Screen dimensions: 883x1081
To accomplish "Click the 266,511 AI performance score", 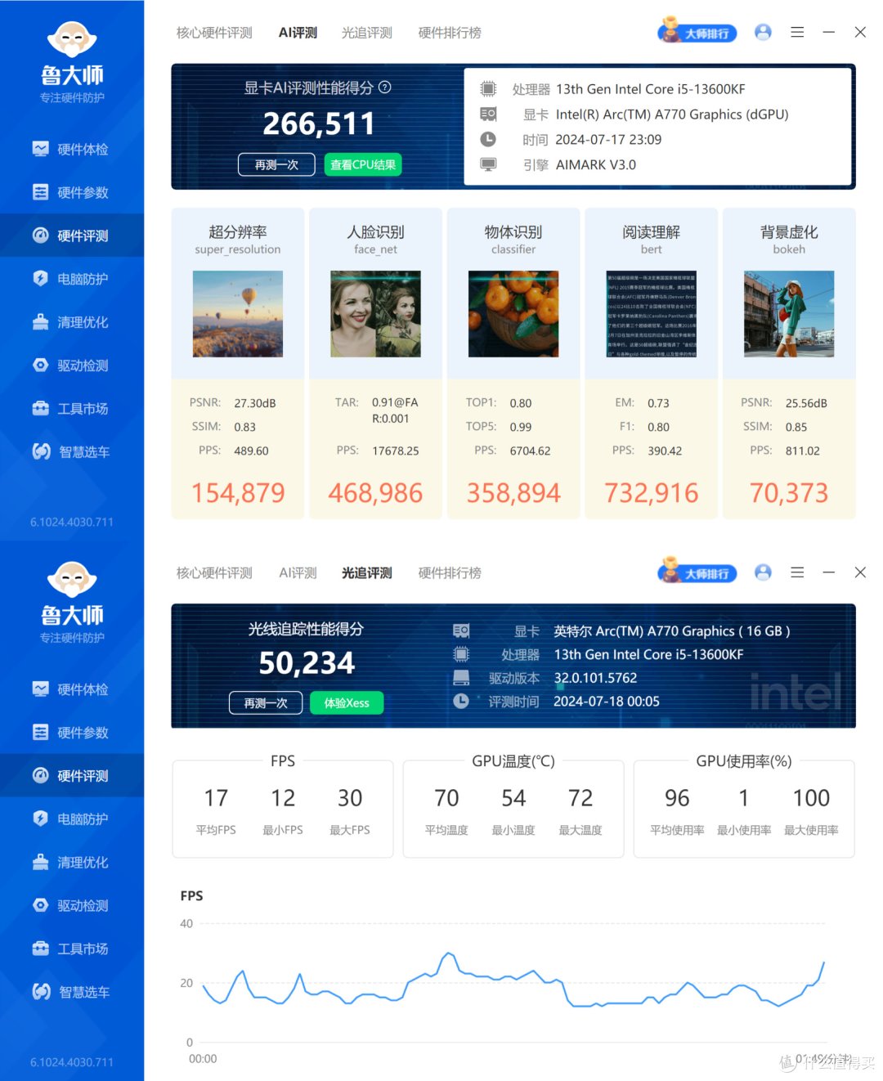I will point(319,123).
